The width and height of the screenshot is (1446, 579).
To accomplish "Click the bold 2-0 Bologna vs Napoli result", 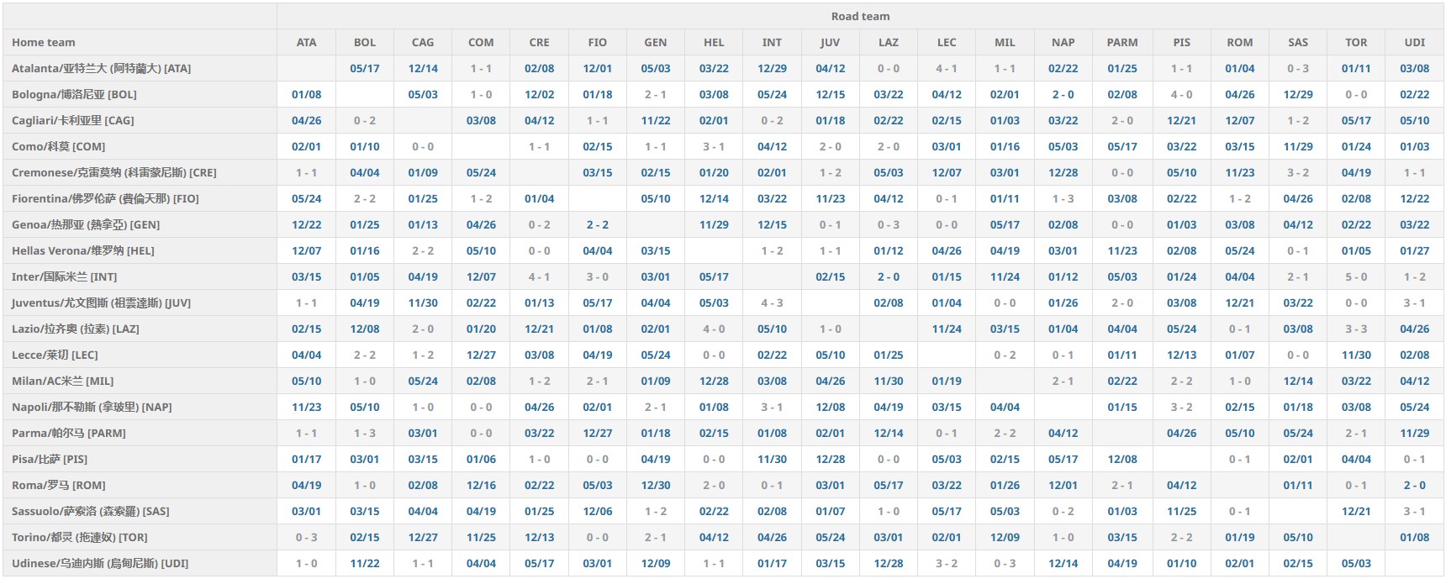I will [1063, 94].
